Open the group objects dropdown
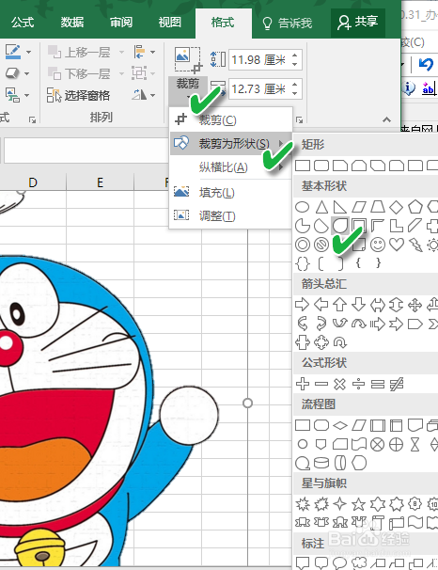This screenshot has width=438, height=570. [144, 73]
